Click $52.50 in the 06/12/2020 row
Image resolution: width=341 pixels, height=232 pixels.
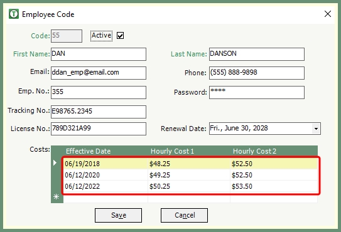coord(274,175)
